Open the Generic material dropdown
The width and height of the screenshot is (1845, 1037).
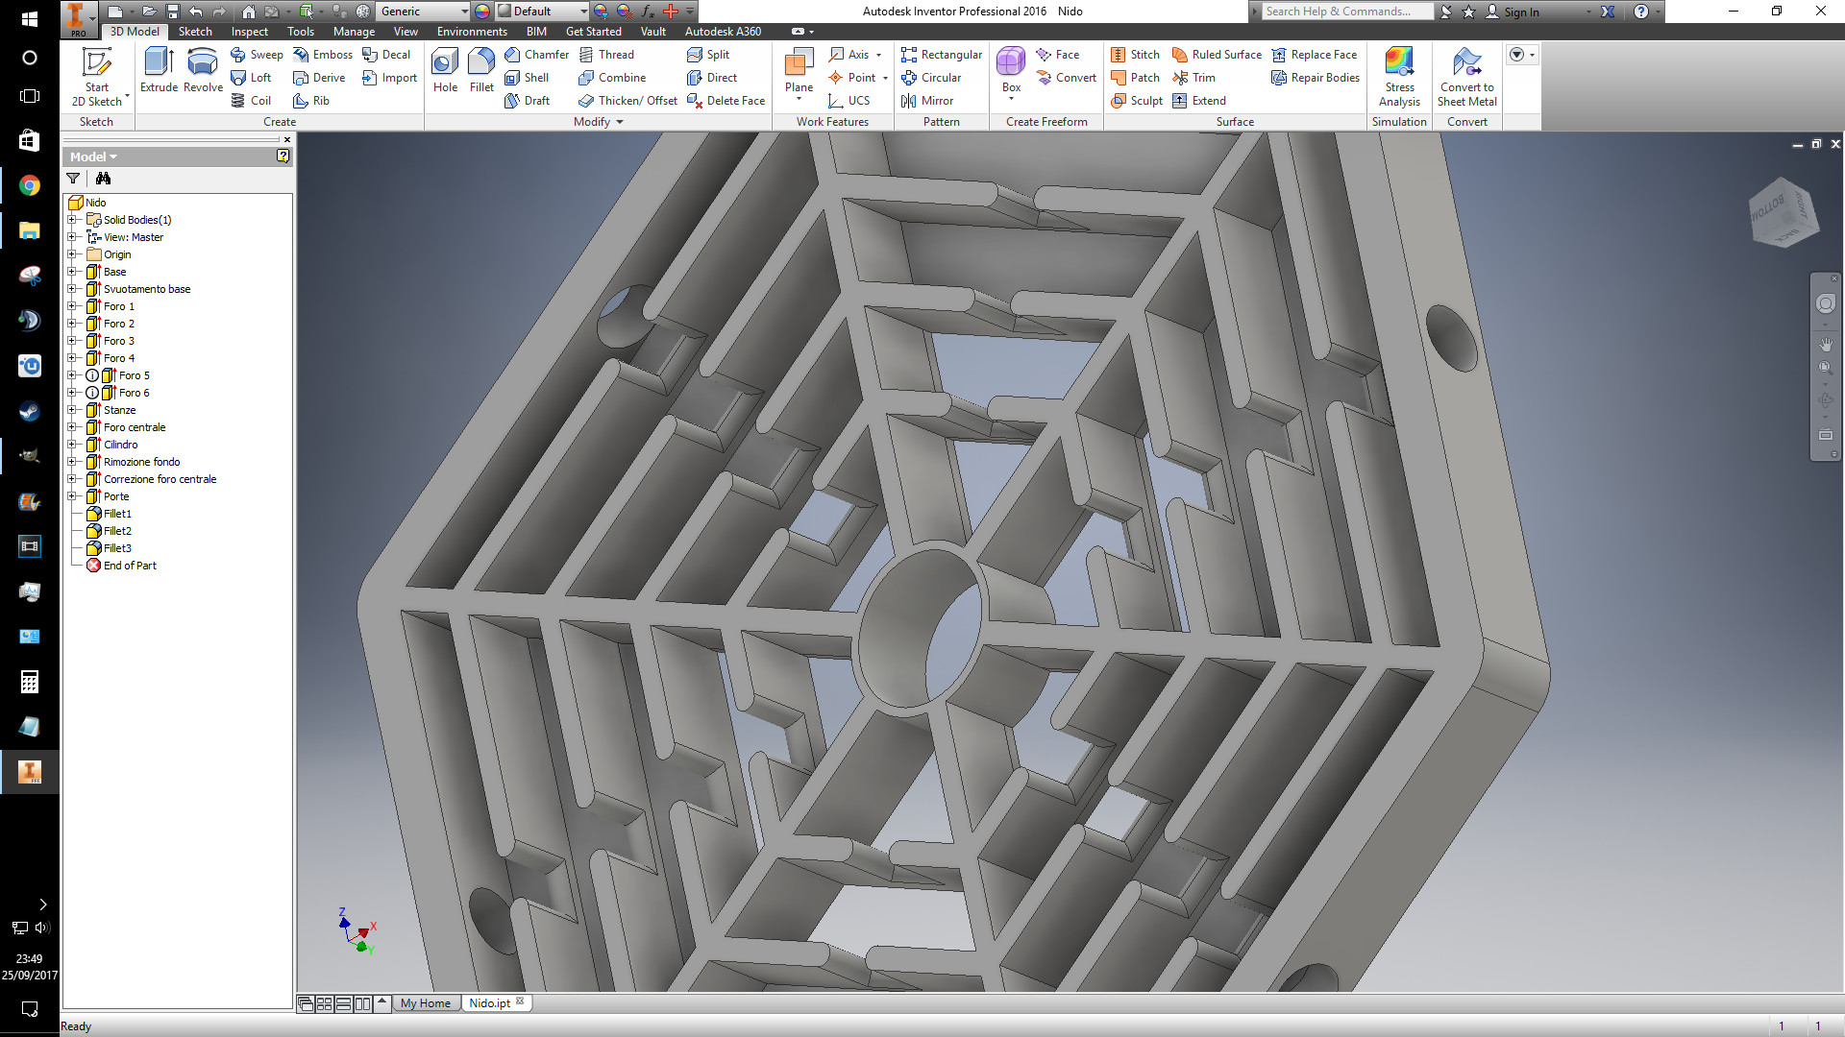click(464, 12)
